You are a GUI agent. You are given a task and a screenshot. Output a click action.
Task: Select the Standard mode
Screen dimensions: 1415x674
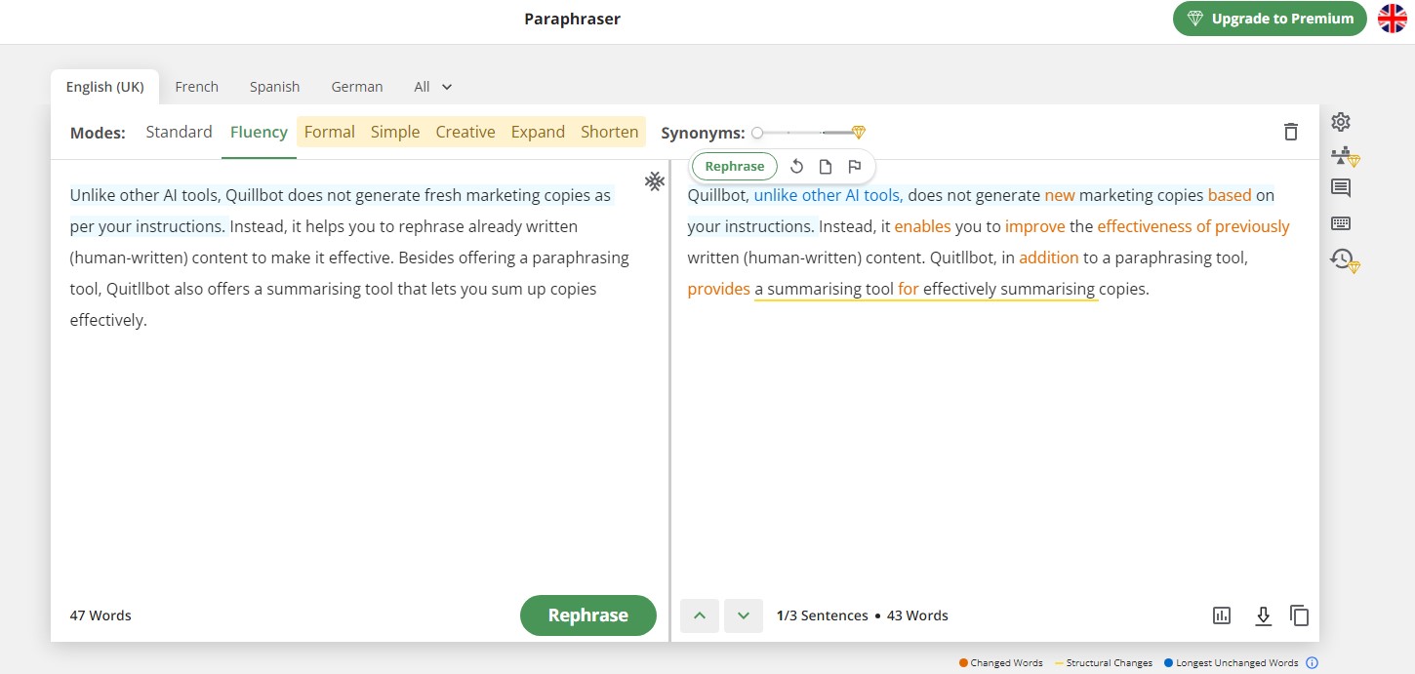point(179,132)
